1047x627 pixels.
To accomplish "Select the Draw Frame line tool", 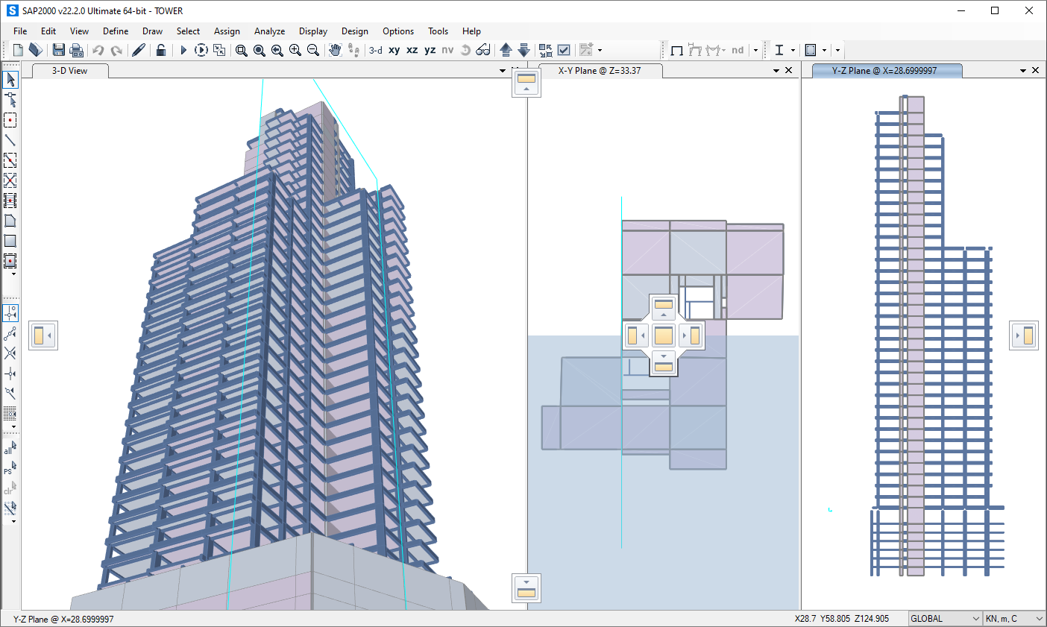I will (10, 140).
